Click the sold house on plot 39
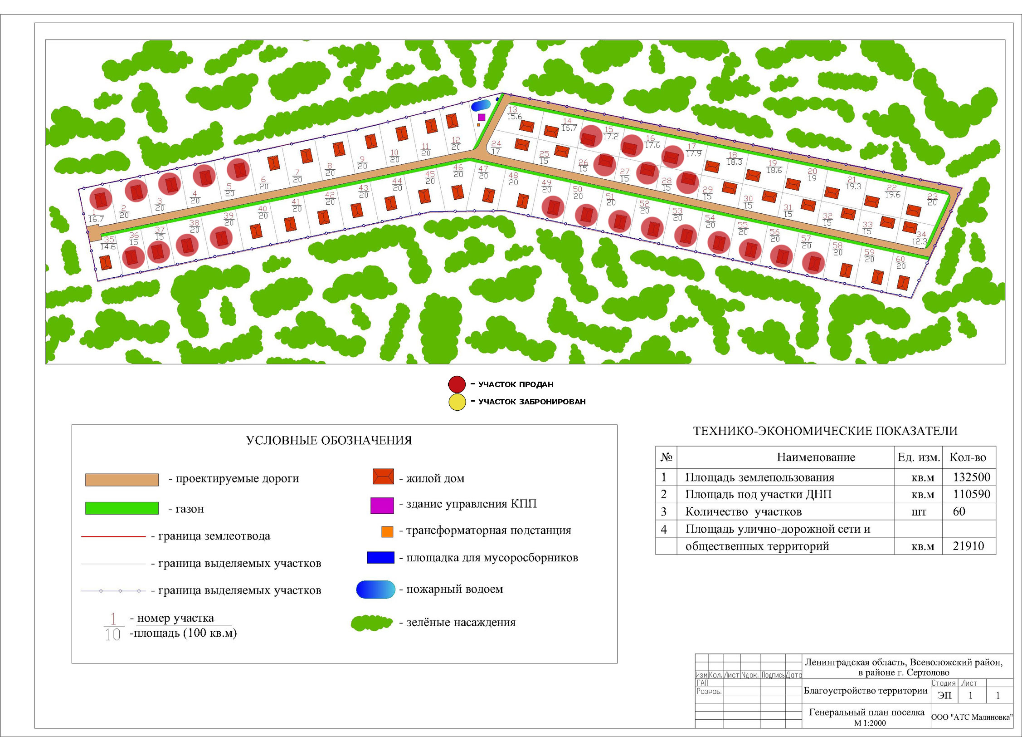The height and width of the screenshot is (737, 1022). coord(221,238)
